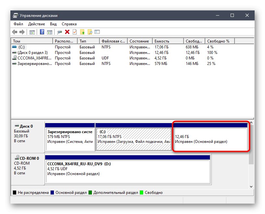Viewport: 265px width, 214px height.
Task: Click the 17,06 ГБ capacity cell
Action: pyautogui.click(x=162, y=47)
